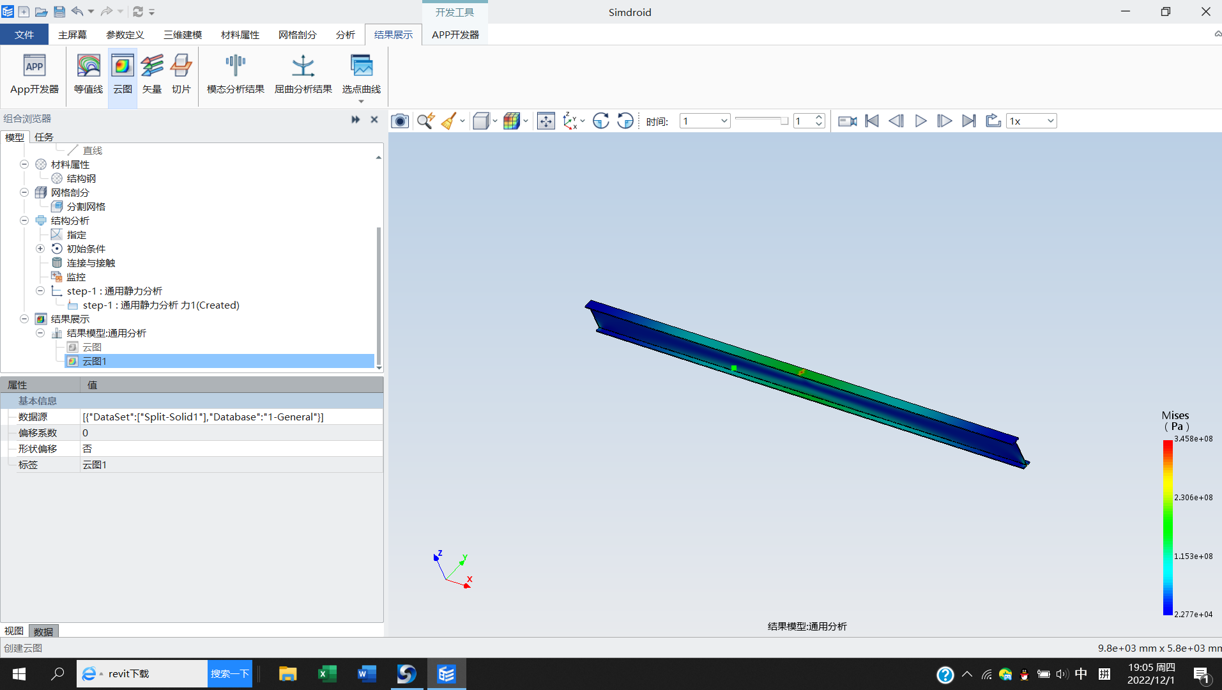Step forward one frame

(944, 121)
